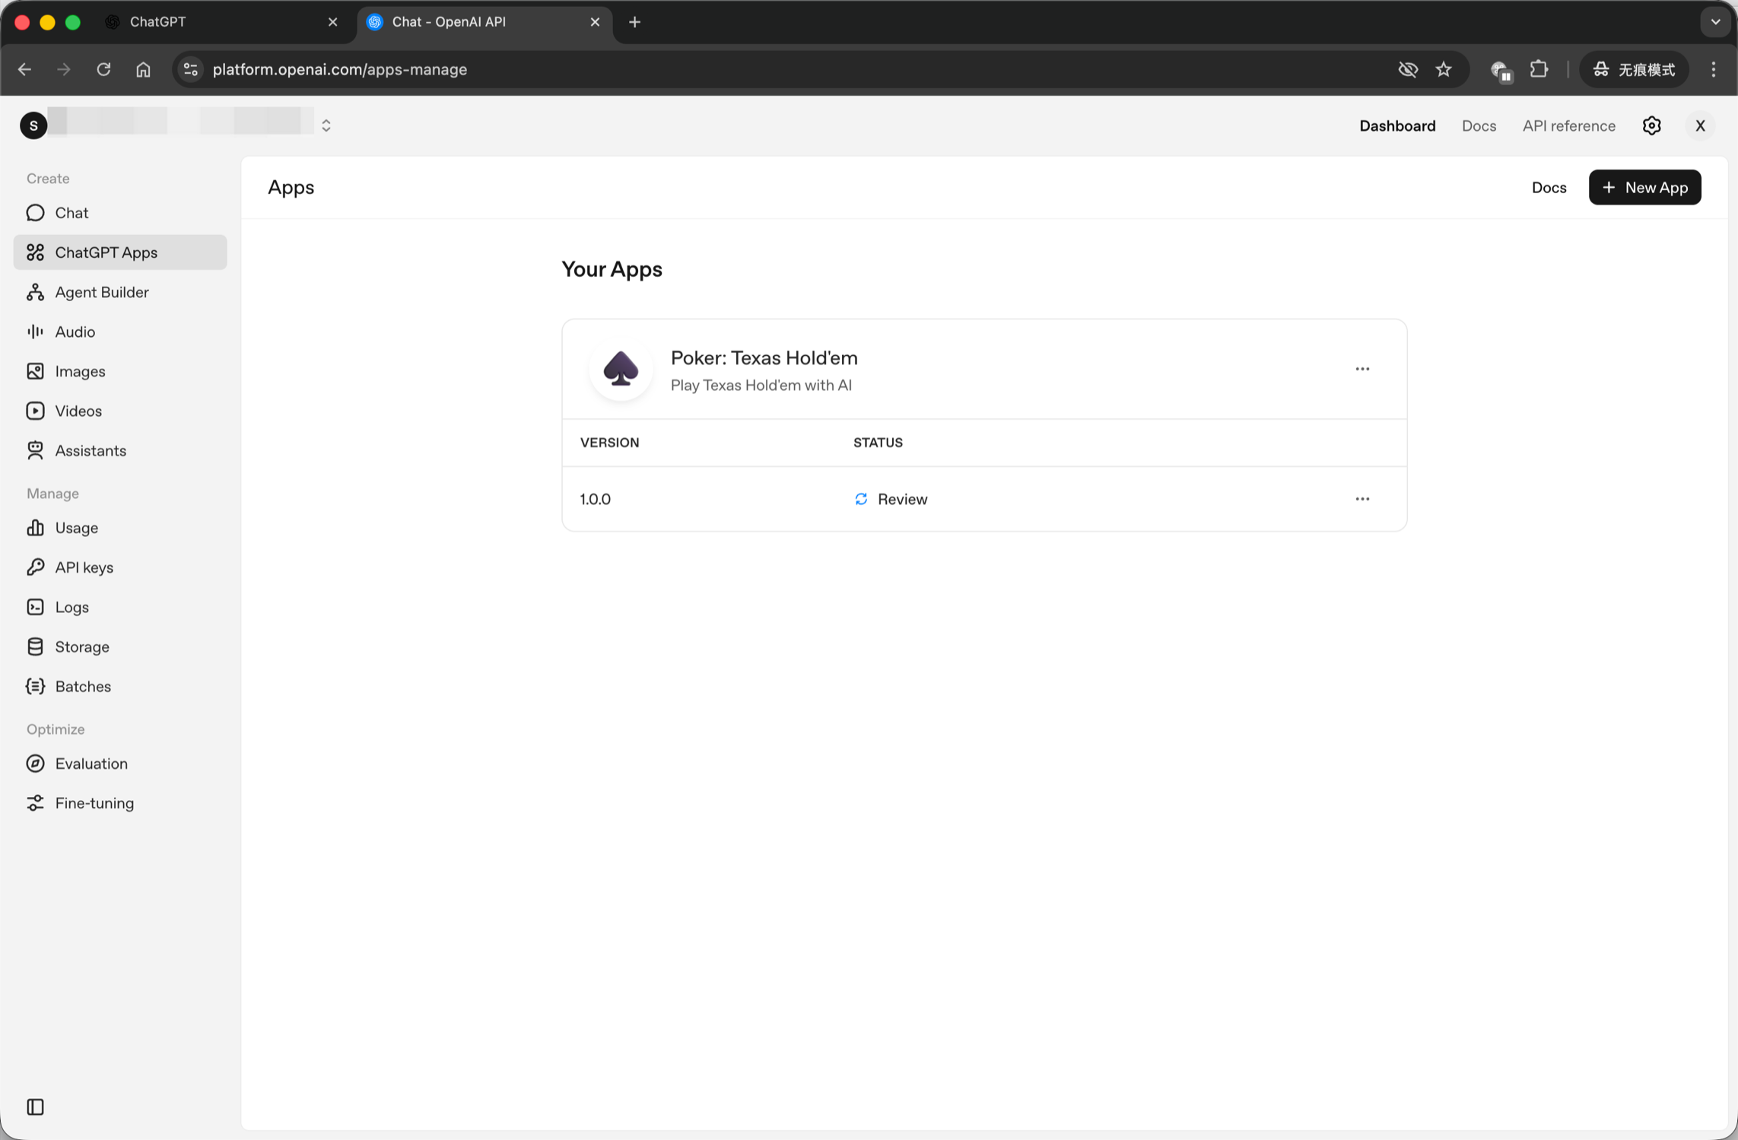Go to the Videos page
Image resolution: width=1738 pixels, height=1140 pixels.
coord(78,411)
